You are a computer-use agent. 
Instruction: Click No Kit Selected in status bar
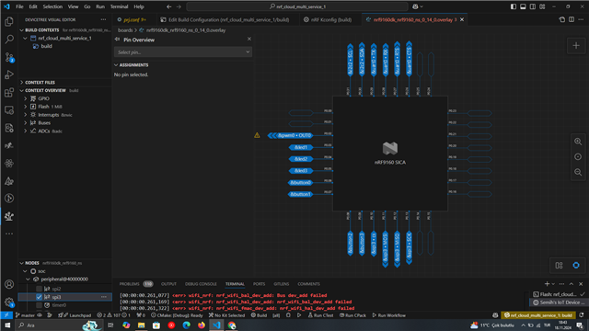point(226,315)
